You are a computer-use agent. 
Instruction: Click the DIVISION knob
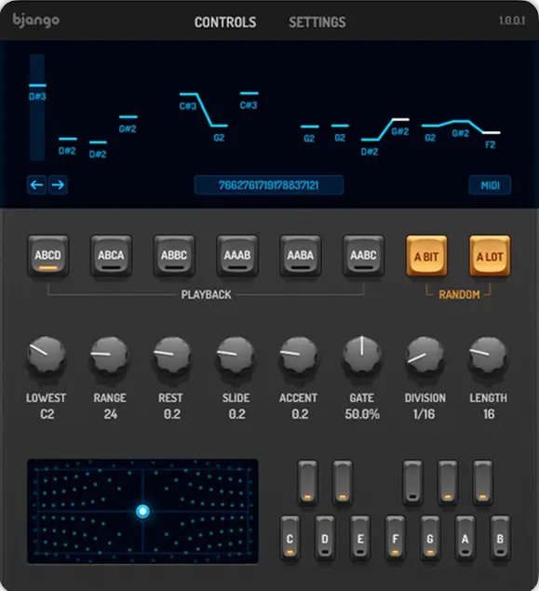[x=425, y=355]
